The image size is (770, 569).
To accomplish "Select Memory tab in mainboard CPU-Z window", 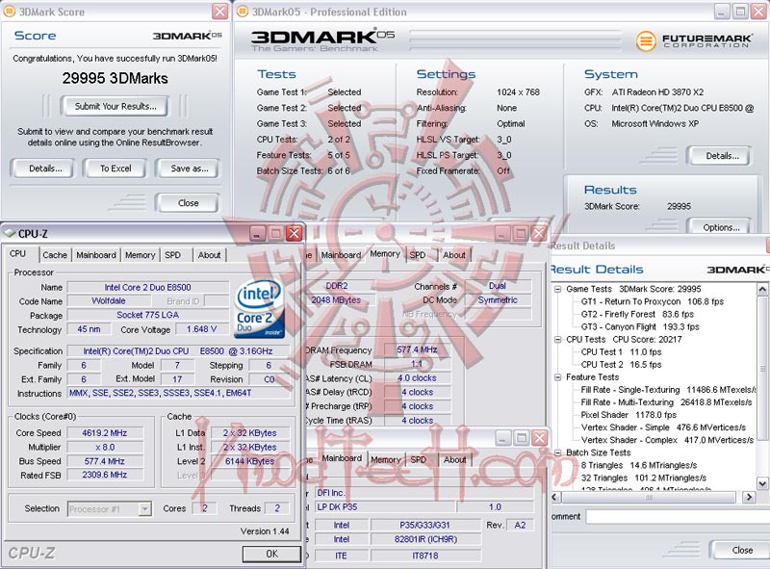I will tap(386, 460).
